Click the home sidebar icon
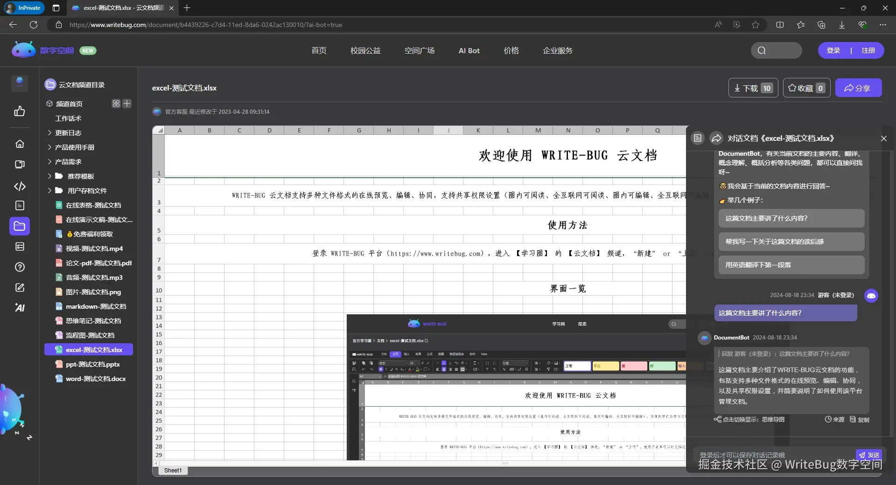The height and width of the screenshot is (485, 896). 20,144
